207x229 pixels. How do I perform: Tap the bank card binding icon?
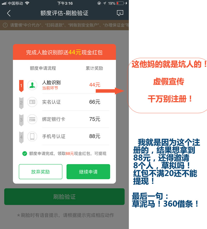point(32,119)
